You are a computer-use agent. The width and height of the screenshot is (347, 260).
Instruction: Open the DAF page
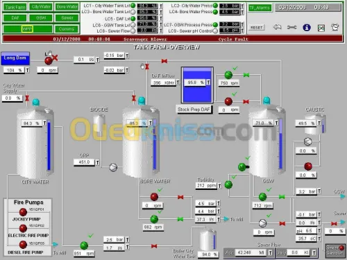pyautogui.click(x=15, y=18)
